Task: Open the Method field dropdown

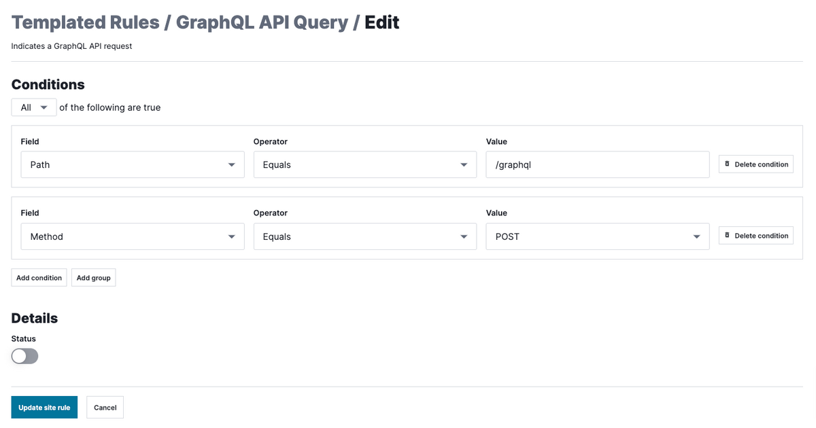Action: coord(133,236)
